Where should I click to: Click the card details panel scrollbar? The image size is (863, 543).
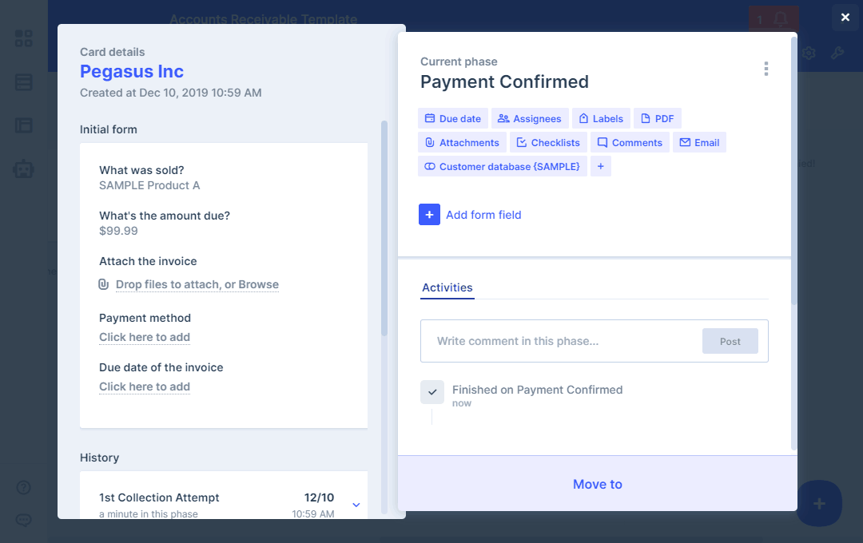[x=384, y=232]
